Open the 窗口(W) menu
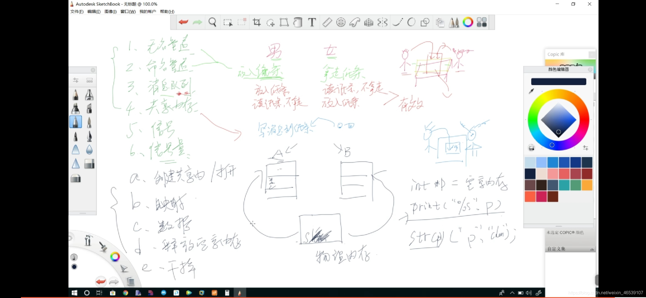646x298 pixels. click(128, 12)
